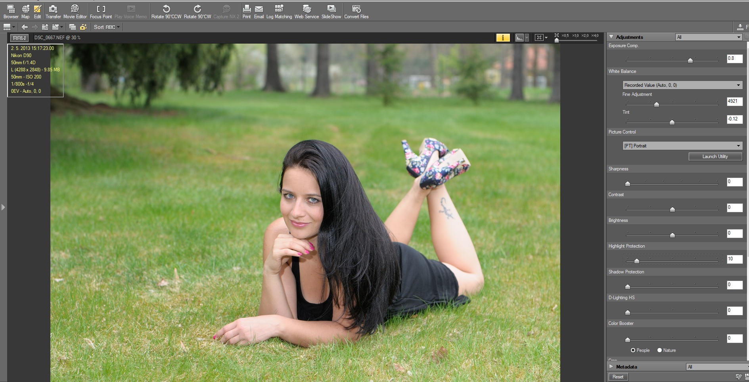Toggle the yellow image info overlay button
Viewport: 749px width, 382px height.
pos(503,38)
